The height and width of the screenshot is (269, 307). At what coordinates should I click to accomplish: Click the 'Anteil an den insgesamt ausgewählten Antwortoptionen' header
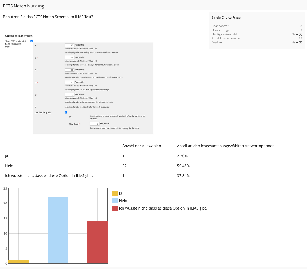(226, 146)
